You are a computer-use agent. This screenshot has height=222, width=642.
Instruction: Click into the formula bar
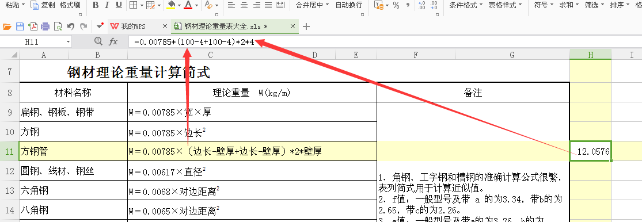tap(385, 41)
